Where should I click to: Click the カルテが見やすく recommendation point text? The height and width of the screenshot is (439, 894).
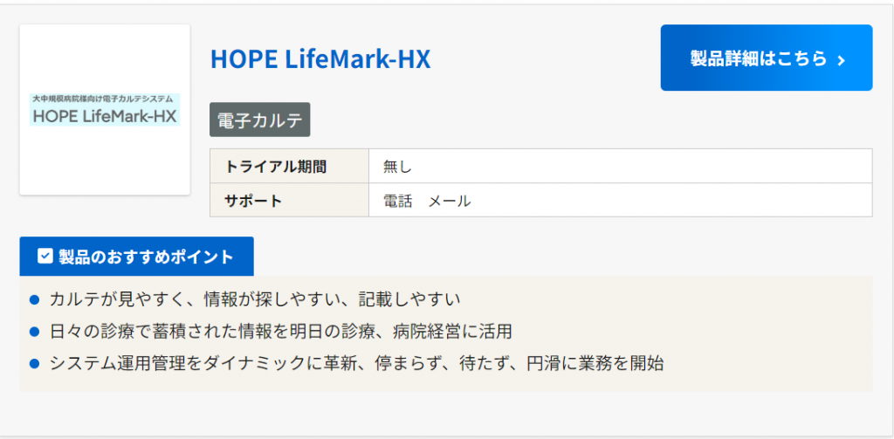click(x=255, y=300)
